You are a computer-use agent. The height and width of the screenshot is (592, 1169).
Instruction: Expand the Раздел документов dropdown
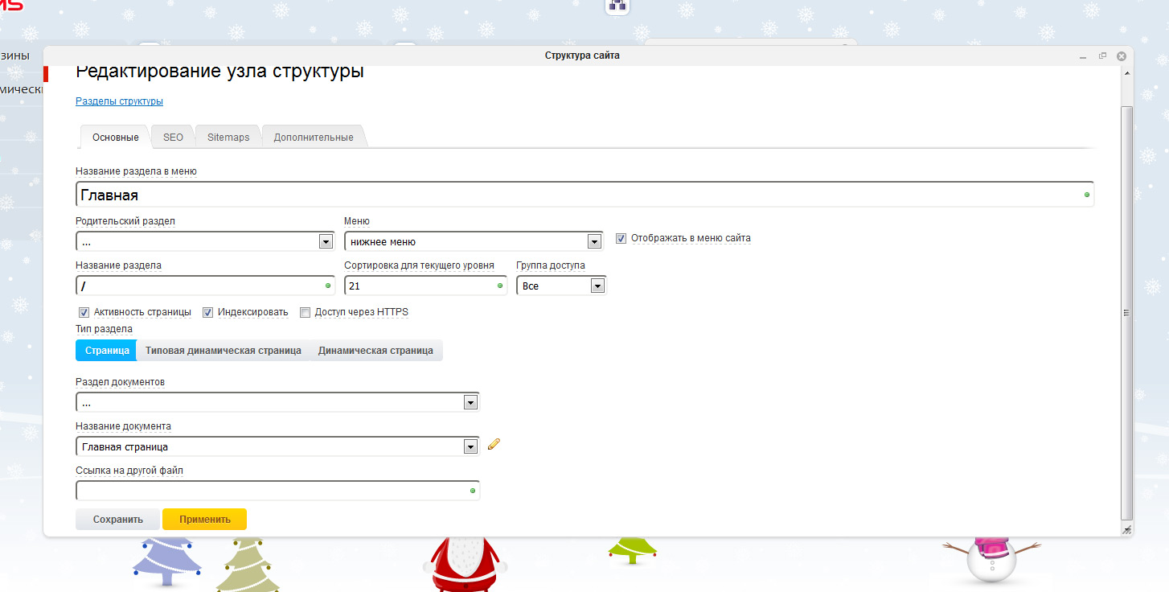470,402
